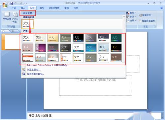The height and width of the screenshot is (120, 165).
Task: Click the Save Current Theme (保存当前主题) icon
Action: (x=24, y=74)
